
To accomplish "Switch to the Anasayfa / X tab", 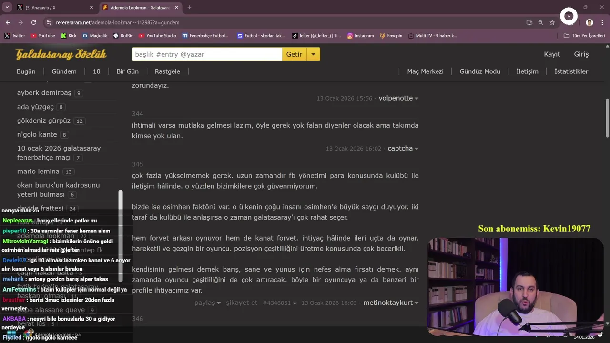I will click(x=55, y=7).
